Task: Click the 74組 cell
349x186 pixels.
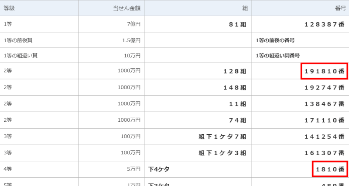Action: [237, 120]
